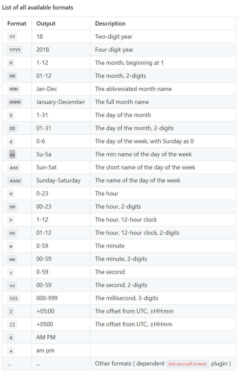
Task: Click the SSS millisecond format code
Action: (14, 298)
